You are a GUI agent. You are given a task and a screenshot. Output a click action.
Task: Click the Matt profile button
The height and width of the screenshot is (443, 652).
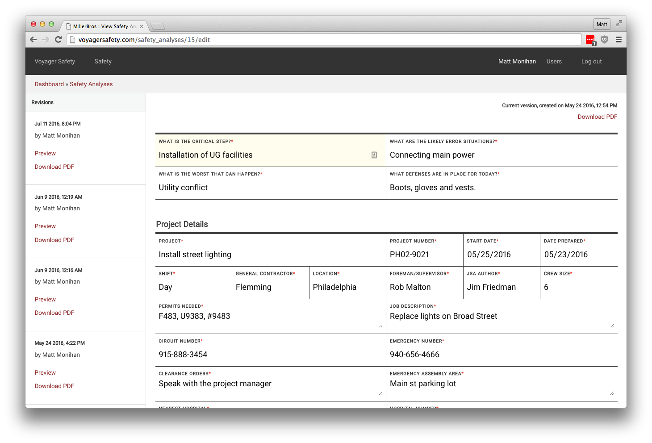[x=602, y=24]
